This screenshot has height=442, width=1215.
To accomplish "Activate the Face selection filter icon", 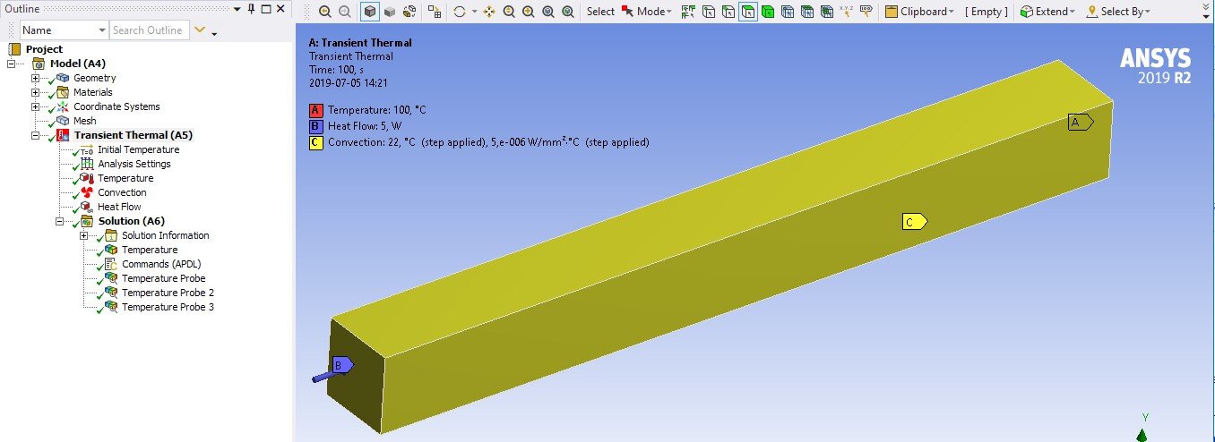I will (x=748, y=12).
